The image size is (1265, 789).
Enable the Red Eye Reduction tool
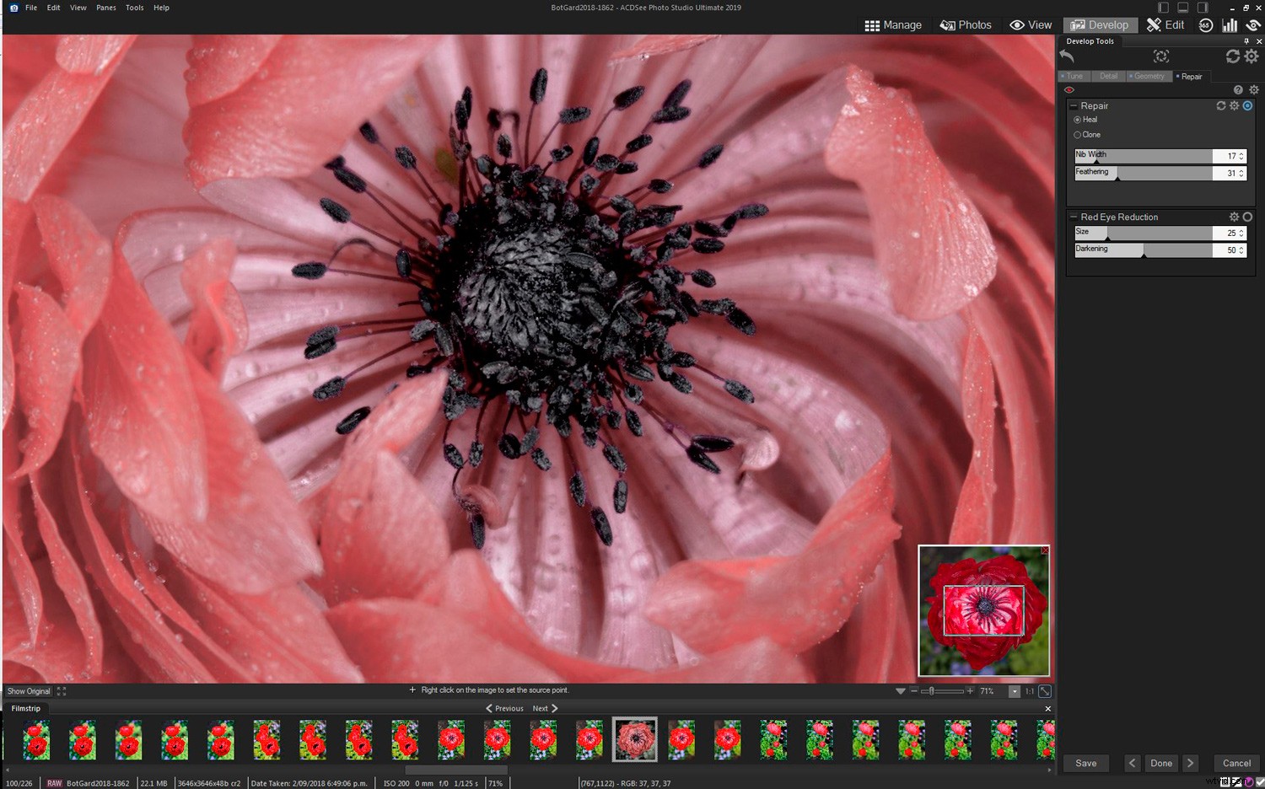[x=1247, y=217]
